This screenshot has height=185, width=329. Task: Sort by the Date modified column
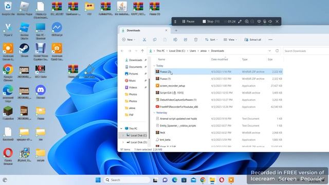coord(220,60)
